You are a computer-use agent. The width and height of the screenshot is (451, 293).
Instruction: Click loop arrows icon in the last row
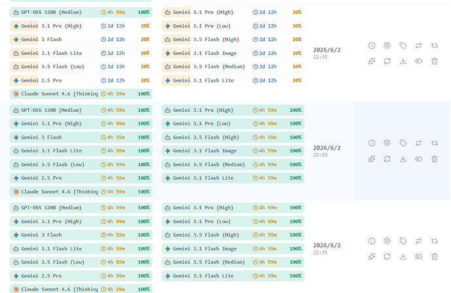click(434, 241)
